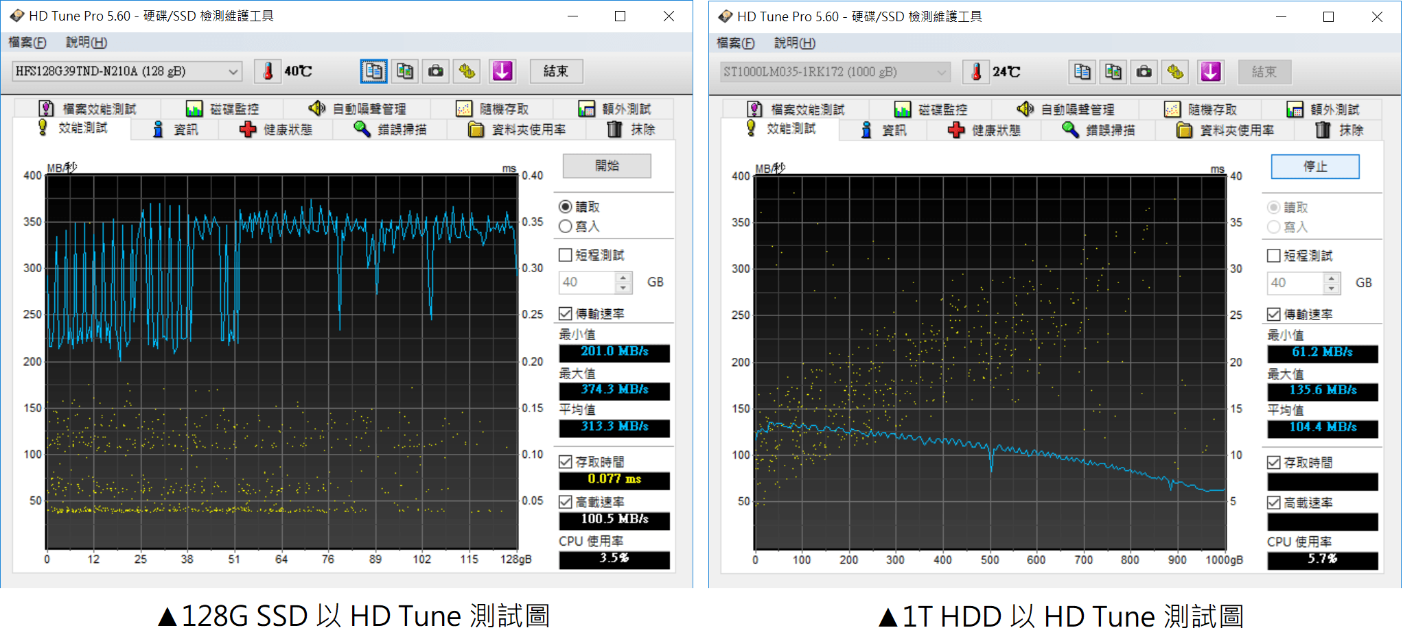Image resolution: width=1403 pixels, height=641 pixels.
Task: Toggle 存取時間 checkbox in right window
Action: click(x=1274, y=462)
